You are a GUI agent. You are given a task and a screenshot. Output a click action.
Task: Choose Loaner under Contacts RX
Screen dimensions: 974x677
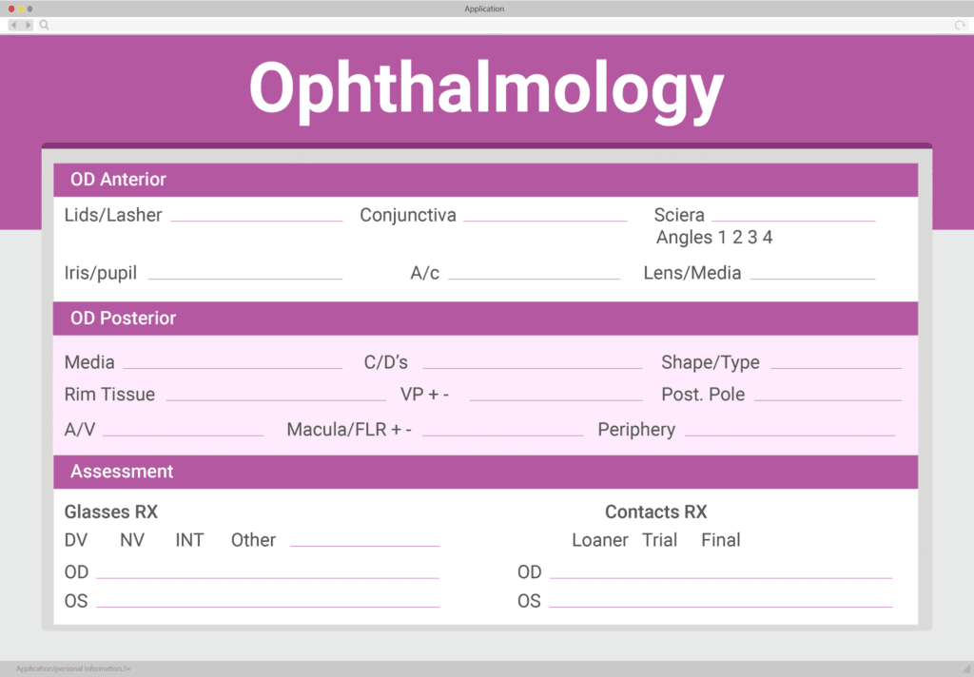pyautogui.click(x=600, y=539)
